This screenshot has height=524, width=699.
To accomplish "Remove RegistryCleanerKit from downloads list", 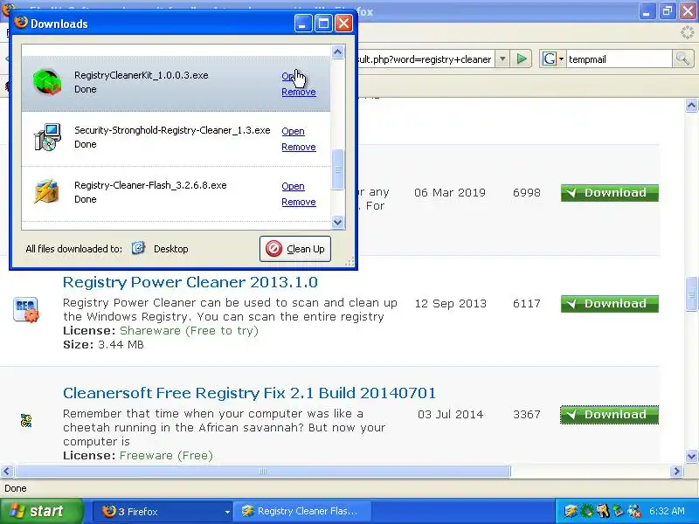I will point(299,92).
